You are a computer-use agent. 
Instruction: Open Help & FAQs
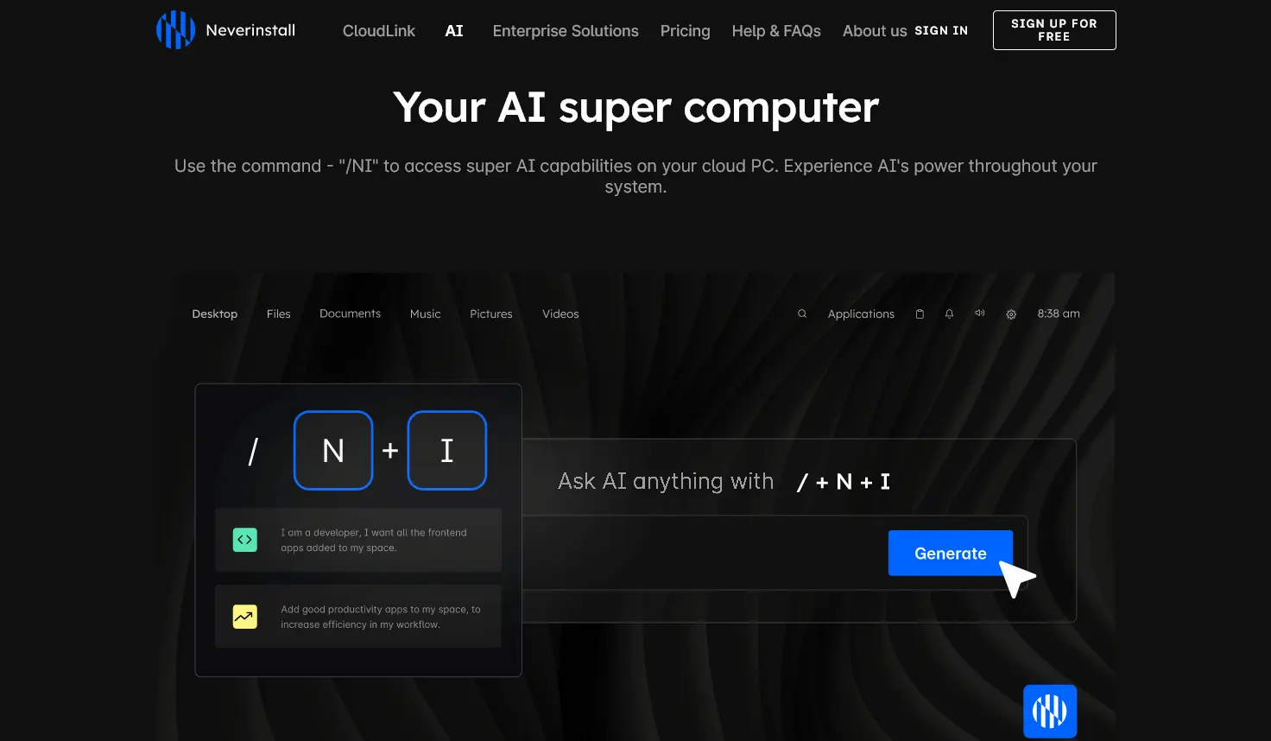[776, 31]
